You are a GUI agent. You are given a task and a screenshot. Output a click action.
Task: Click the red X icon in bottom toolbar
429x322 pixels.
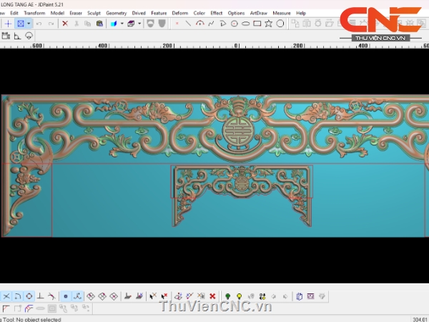[212, 296]
